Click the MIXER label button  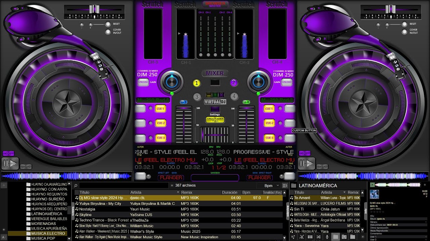click(215, 73)
